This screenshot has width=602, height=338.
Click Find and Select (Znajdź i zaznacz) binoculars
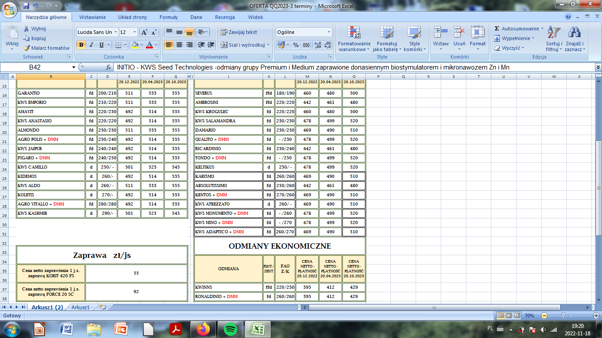point(574,39)
